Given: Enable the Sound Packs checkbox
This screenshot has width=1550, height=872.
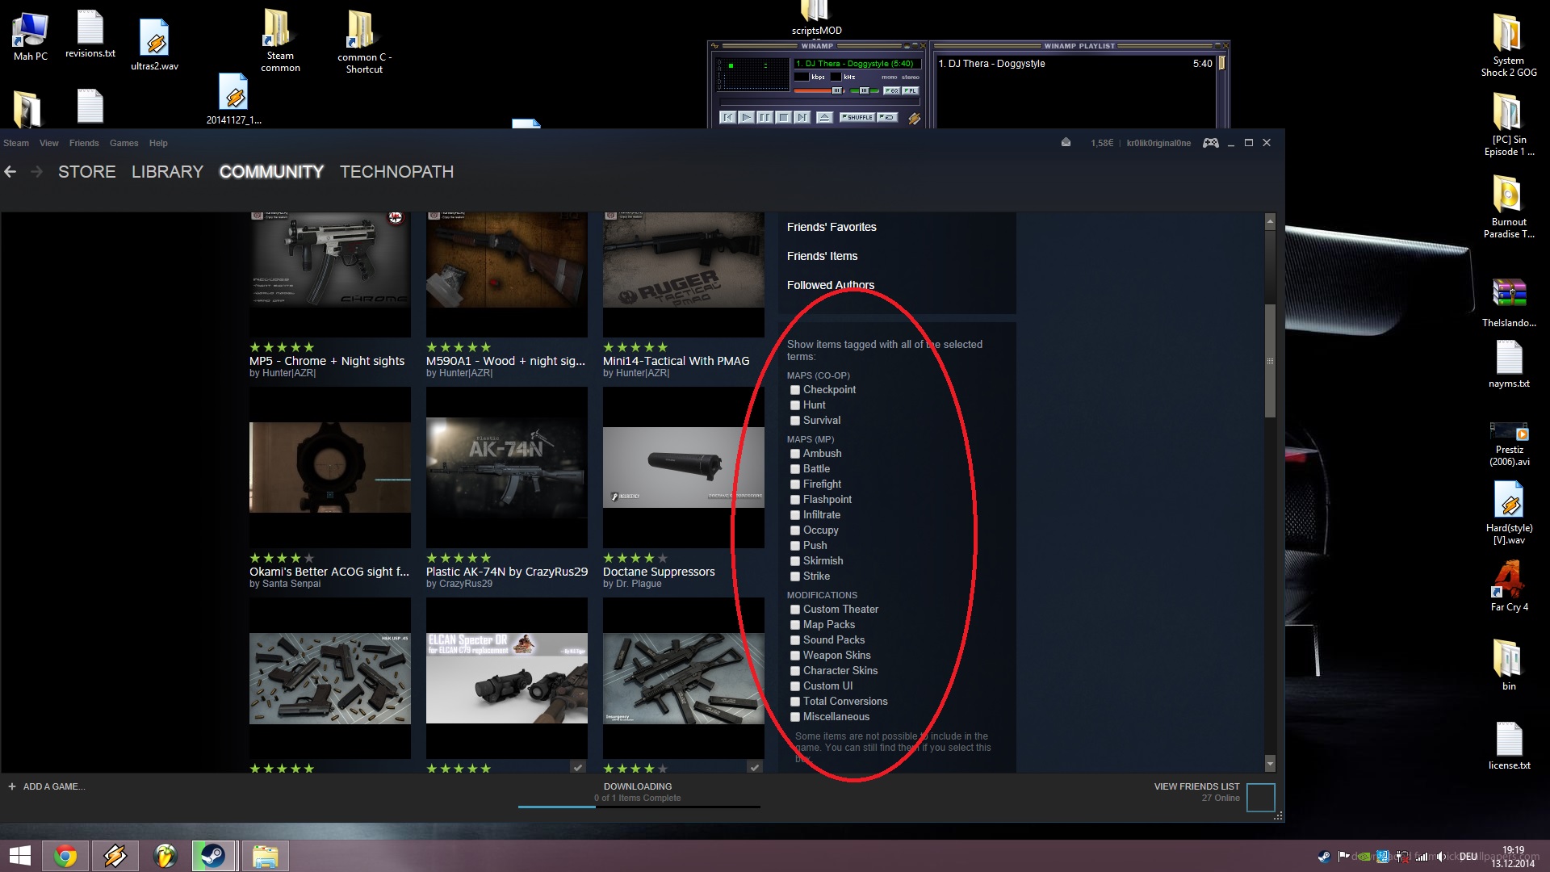Looking at the screenshot, I should [x=795, y=640].
